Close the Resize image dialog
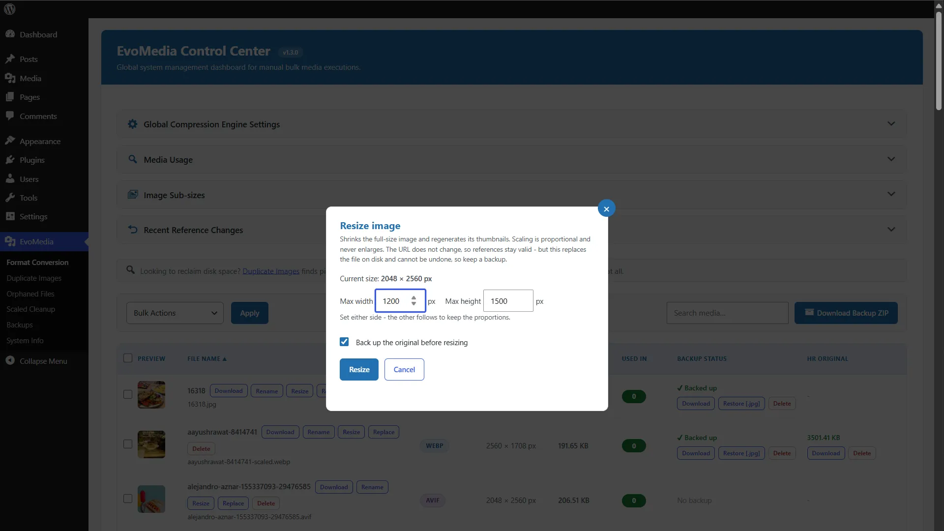Viewport: 944px width, 531px height. coord(606,208)
